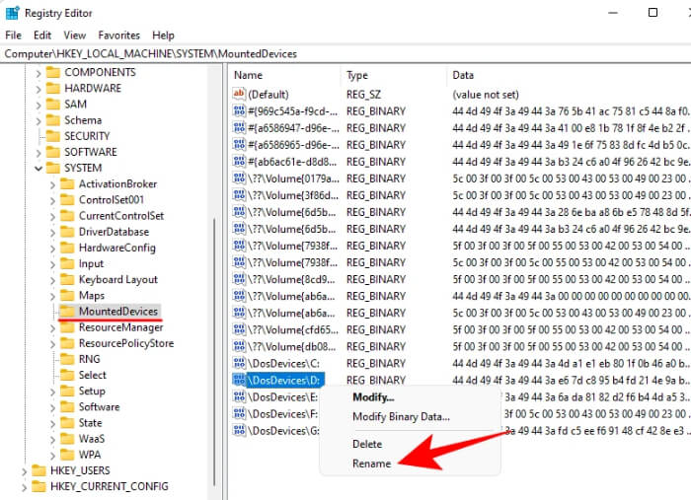The height and width of the screenshot is (500, 691).
Task: Select the Software subkey under SYSTEM
Action: pos(99,406)
